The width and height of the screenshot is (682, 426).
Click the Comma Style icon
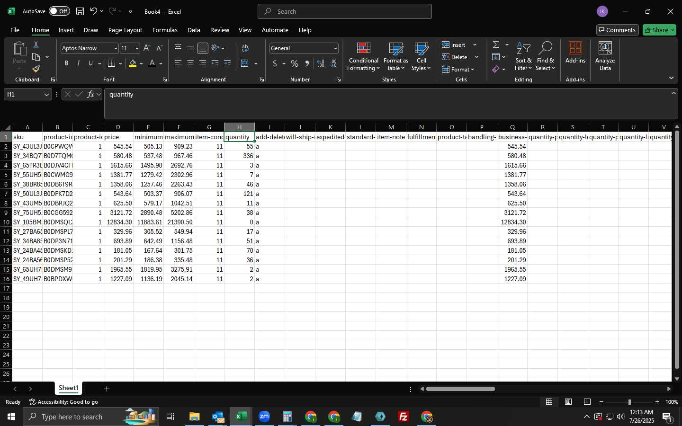point(307,63)
